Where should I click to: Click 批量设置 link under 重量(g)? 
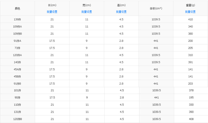[190, 12]
